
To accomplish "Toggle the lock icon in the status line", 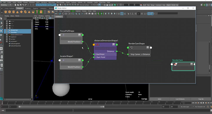I will 58,5.
